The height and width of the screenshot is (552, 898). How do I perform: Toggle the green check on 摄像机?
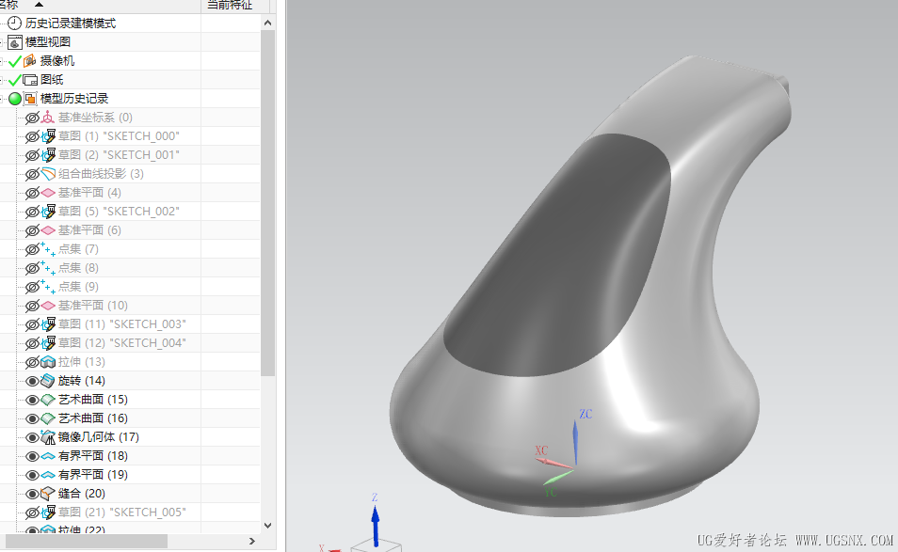pyautogui.click(x=15, y=61)
